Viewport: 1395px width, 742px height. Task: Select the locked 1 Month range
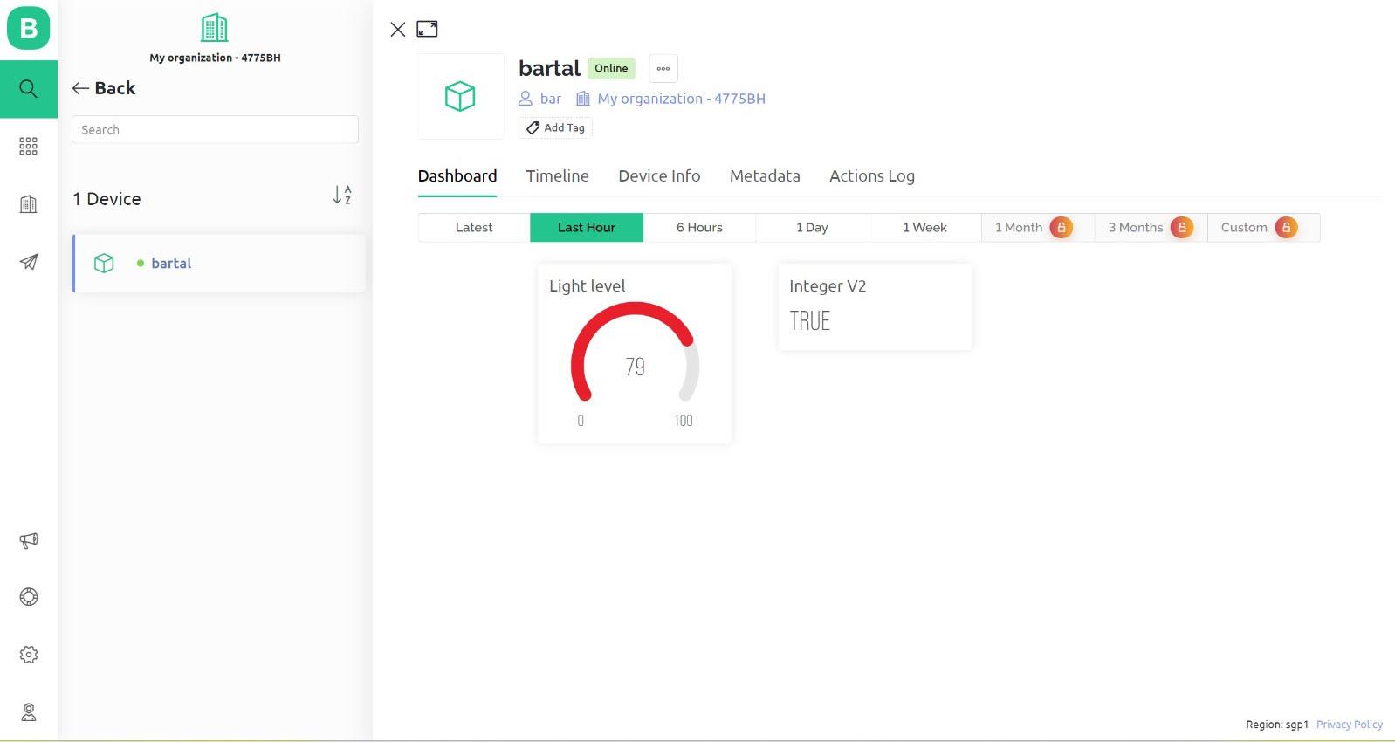tap(1038, 228)
